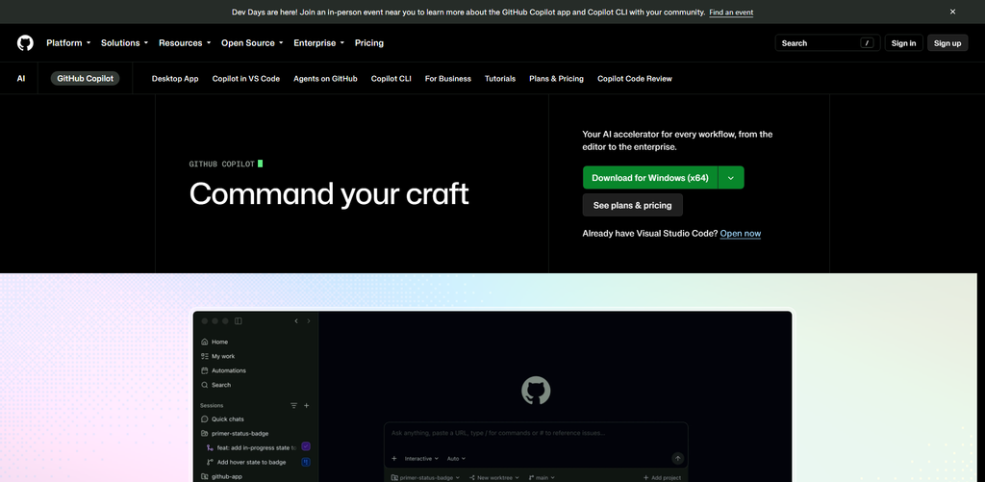This screenshot has height=482, width=985.
Task: Click the slash shortcut key icon in search
Action: [x=867, y=42]
